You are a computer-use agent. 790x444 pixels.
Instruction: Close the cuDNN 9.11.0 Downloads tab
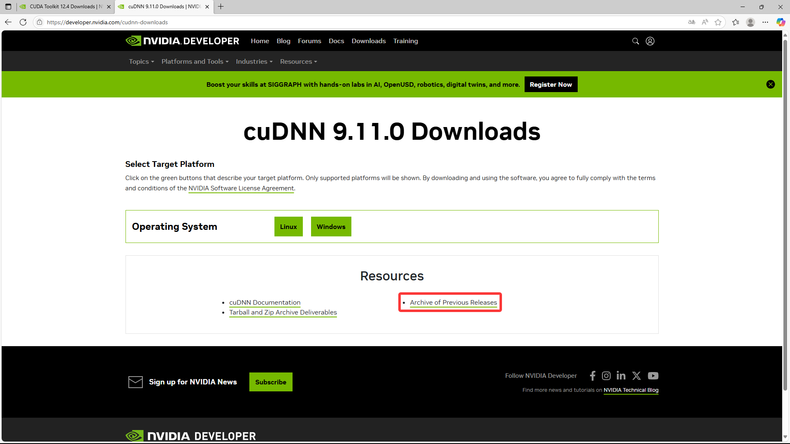[x=207, y=7]
